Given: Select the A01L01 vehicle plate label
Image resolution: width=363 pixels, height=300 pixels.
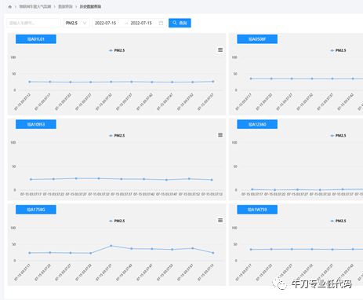Looking at the screenshot, I should point(36,39).
